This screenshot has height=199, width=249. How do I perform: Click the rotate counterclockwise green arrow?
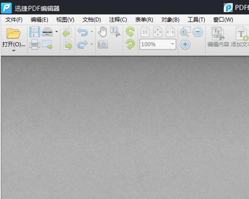point(130,31)
